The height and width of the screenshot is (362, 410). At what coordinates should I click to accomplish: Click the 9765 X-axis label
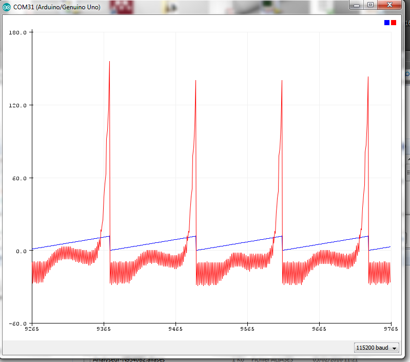tap(391, 330)
